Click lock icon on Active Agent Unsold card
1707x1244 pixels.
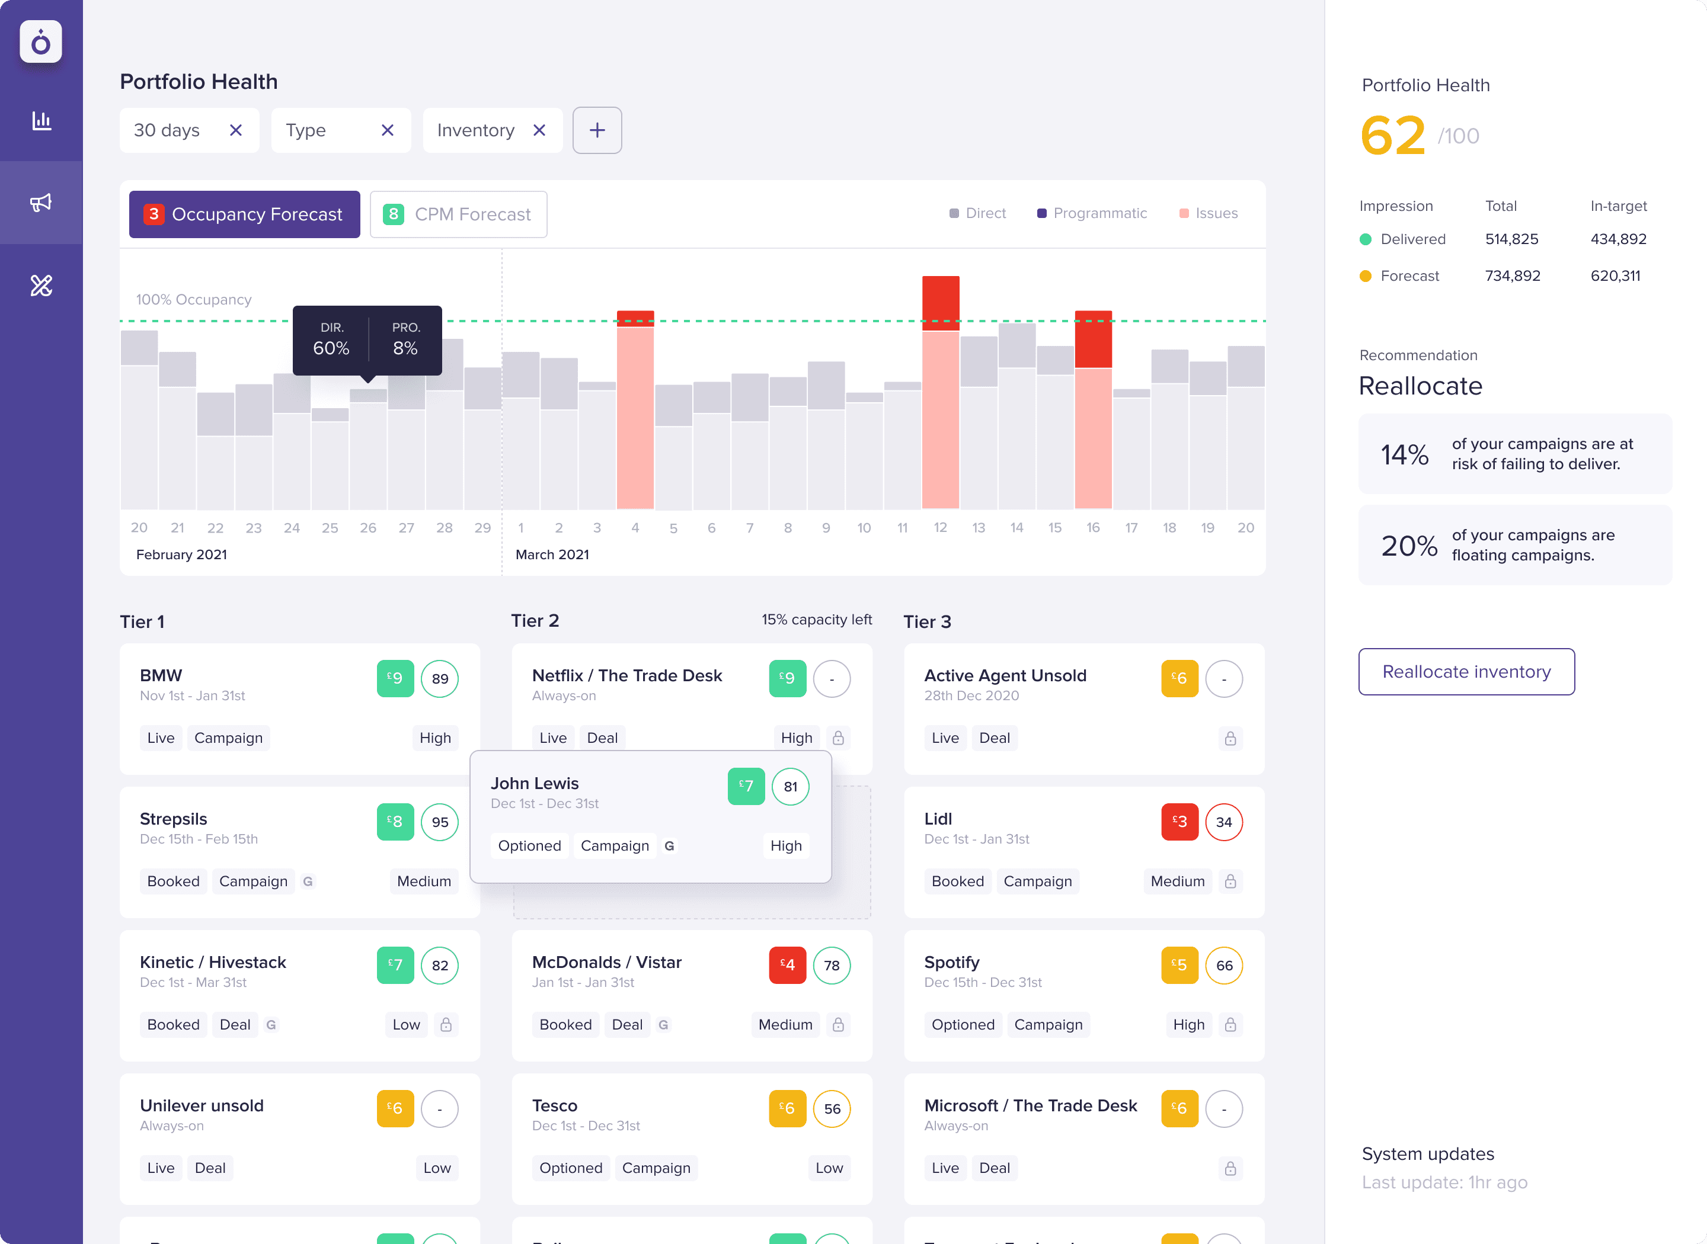pyautogui.click(x=1230, y=738)
